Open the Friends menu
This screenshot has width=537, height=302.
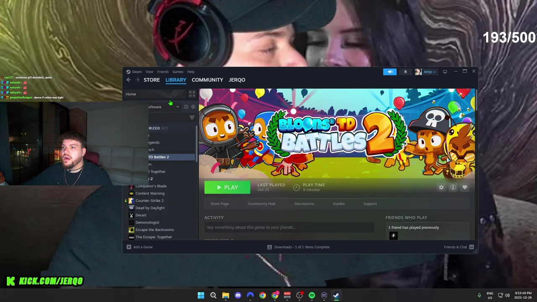click(163, 72)
